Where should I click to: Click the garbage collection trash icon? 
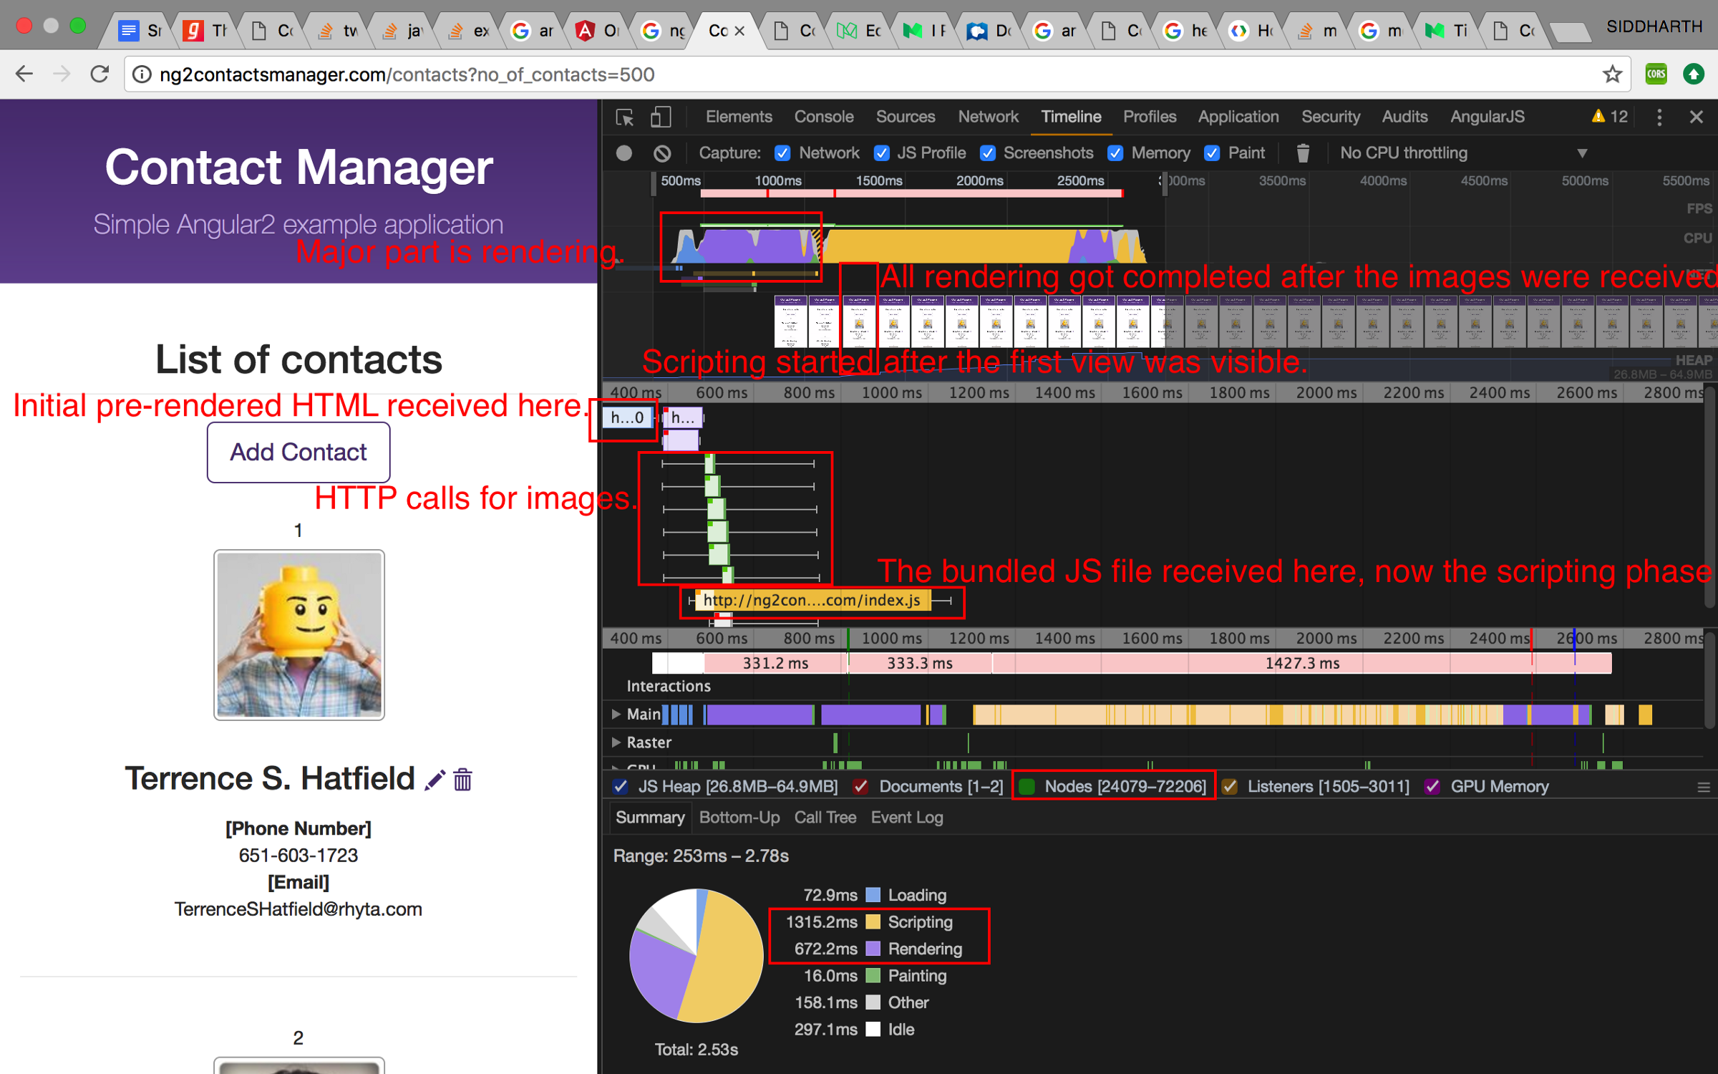click(x=1303, y=153)
